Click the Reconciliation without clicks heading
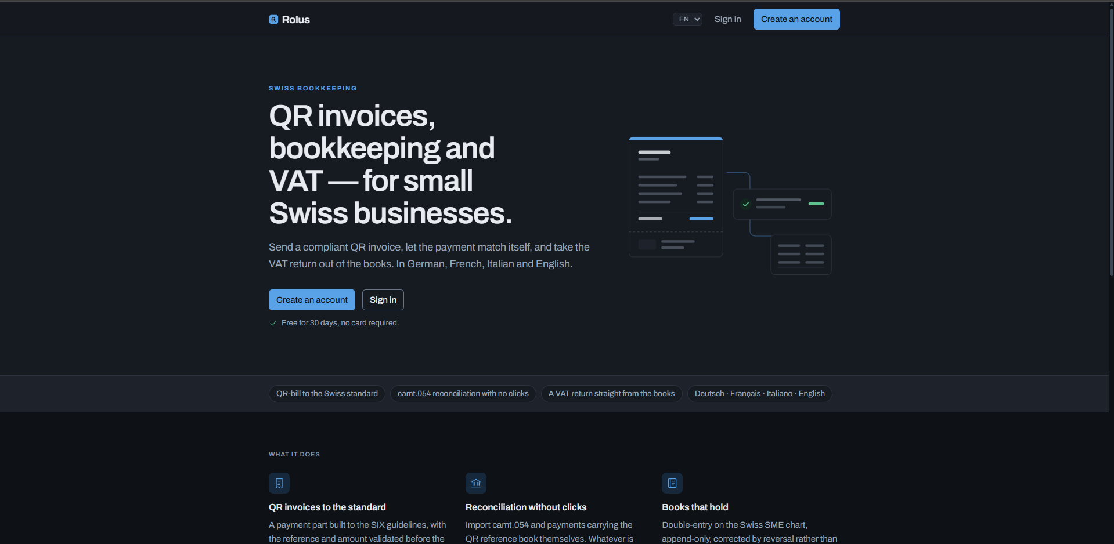This screenshot has width=1114, height=544. pos(526,507)
